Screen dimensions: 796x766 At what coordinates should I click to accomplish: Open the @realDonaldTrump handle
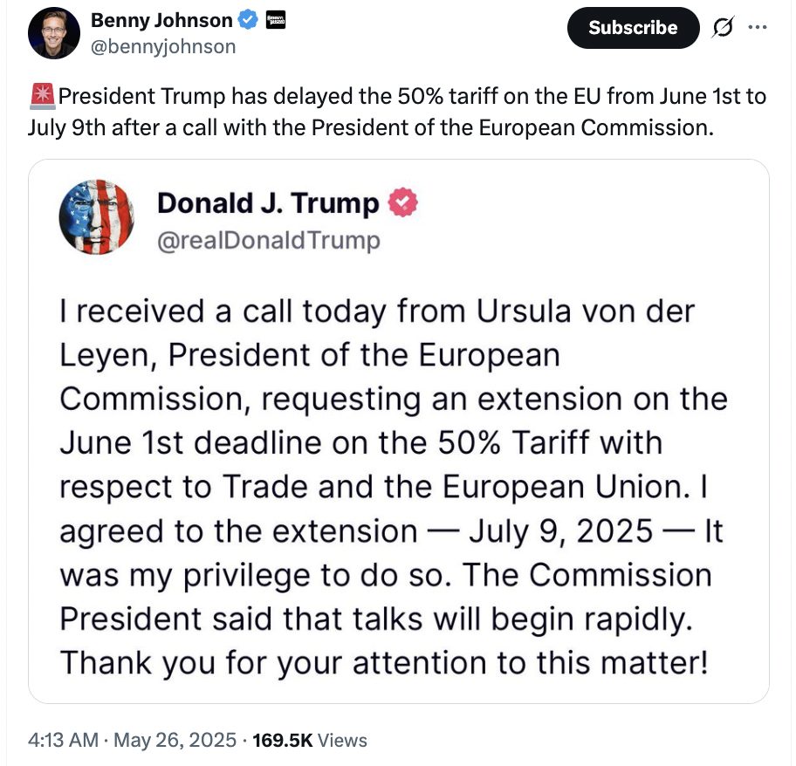[268, 240]
